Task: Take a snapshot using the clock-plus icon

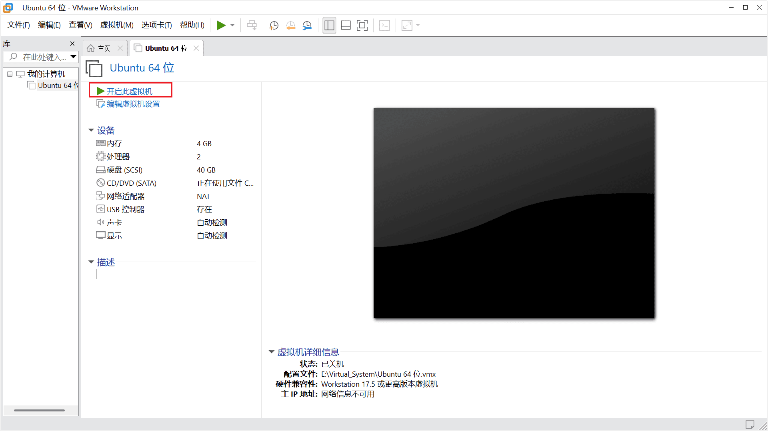Action: coord(274,25)
